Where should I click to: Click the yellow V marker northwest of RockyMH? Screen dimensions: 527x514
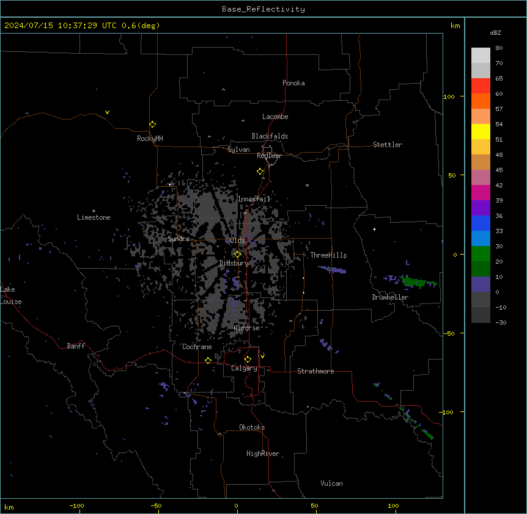[107, 112]
